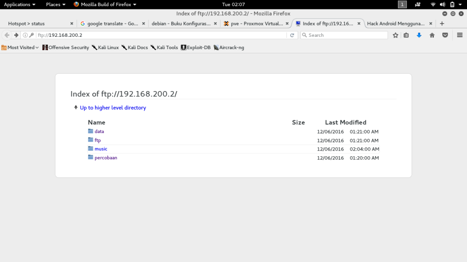The image size is (467, 262).
Task: Open the Pocket shield icon
Action: (x=445, y=35)
